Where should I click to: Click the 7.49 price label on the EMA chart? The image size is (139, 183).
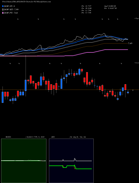tap(130, 43)
